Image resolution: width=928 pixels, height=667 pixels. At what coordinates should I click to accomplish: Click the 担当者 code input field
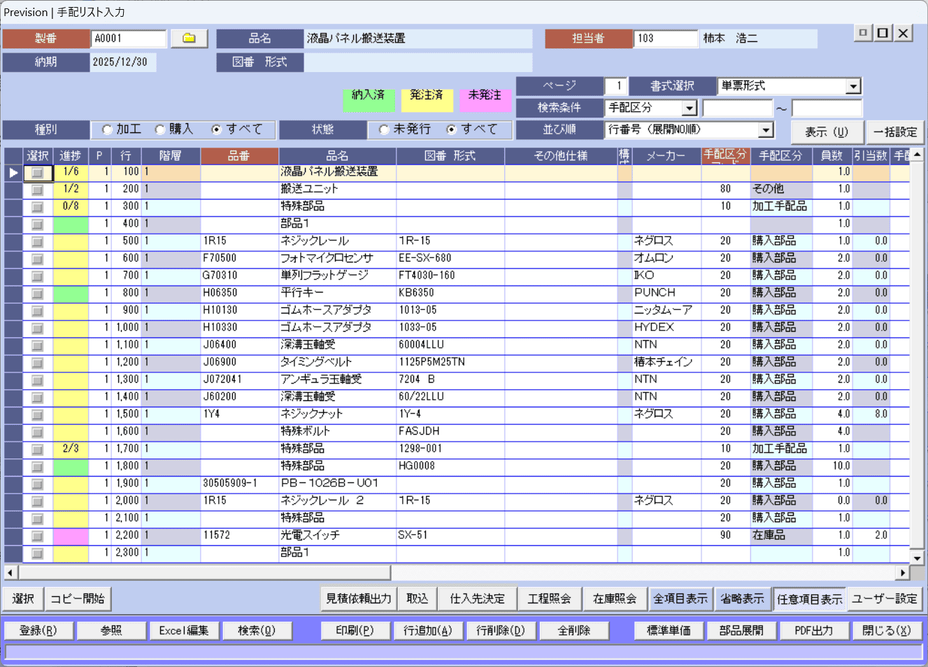(x=664, y=38)
